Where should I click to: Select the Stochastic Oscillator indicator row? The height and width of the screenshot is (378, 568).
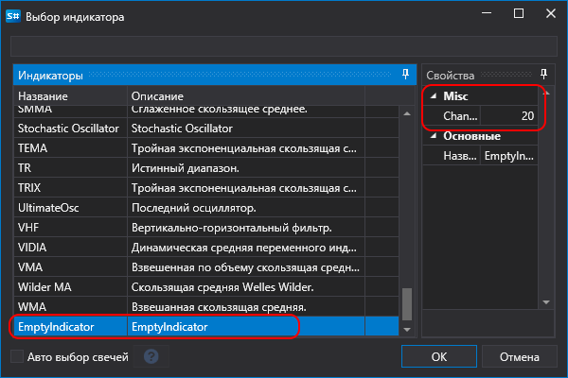tap(206, 129)
